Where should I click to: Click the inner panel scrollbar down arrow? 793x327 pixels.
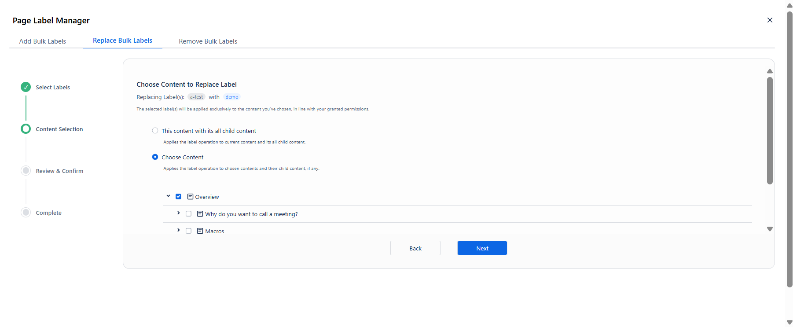(x=770, y=229)
